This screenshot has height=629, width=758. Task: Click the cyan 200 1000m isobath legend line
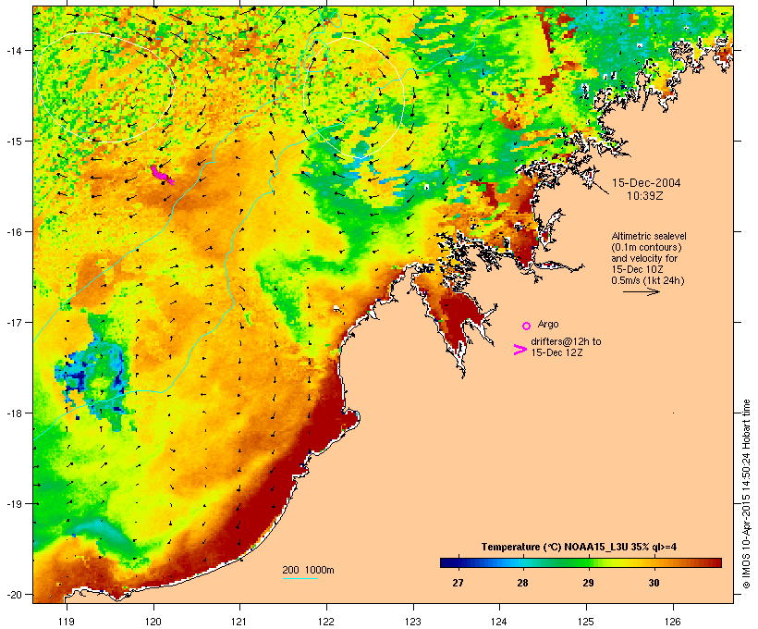tap(300, 578)
